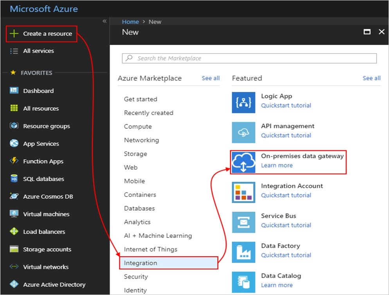The image size is (389, 295).
Task: Click the Logic App title text
Action: (277, 96)
